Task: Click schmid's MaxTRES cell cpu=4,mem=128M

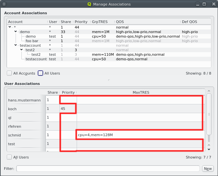Action: tap(141, 135)
